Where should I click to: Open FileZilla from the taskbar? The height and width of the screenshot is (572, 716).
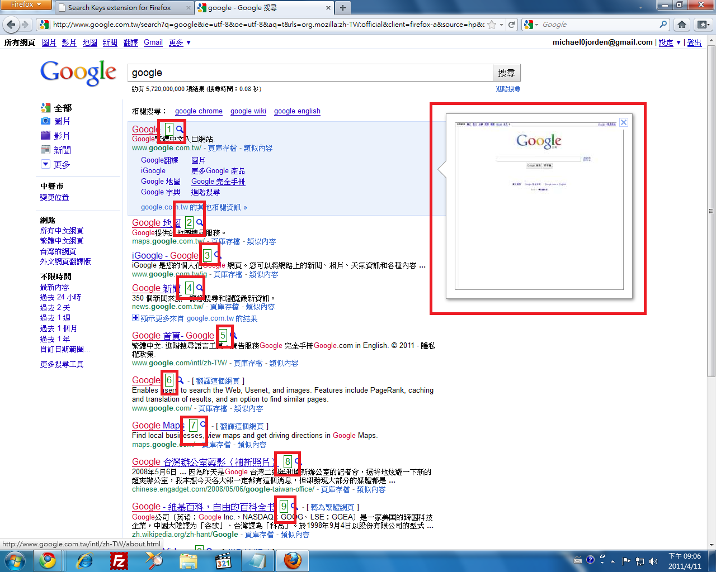119,560
